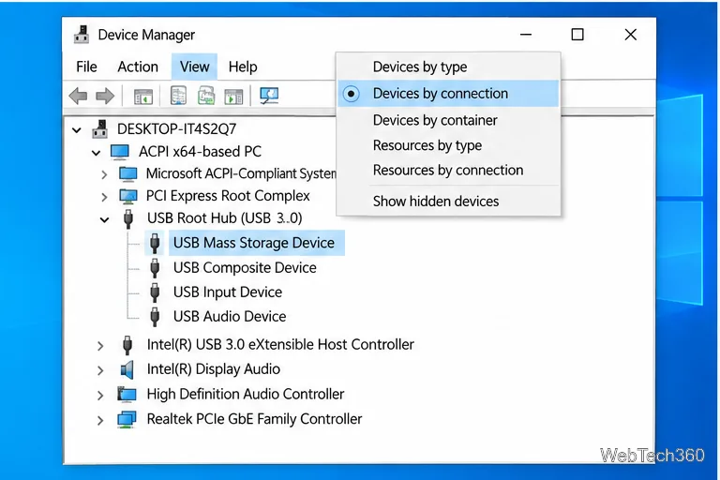This screenshot has height=480, width=720.
Task: Collapse the USB Root Hub (USB 3.0) node
Action: pos(105,220)
